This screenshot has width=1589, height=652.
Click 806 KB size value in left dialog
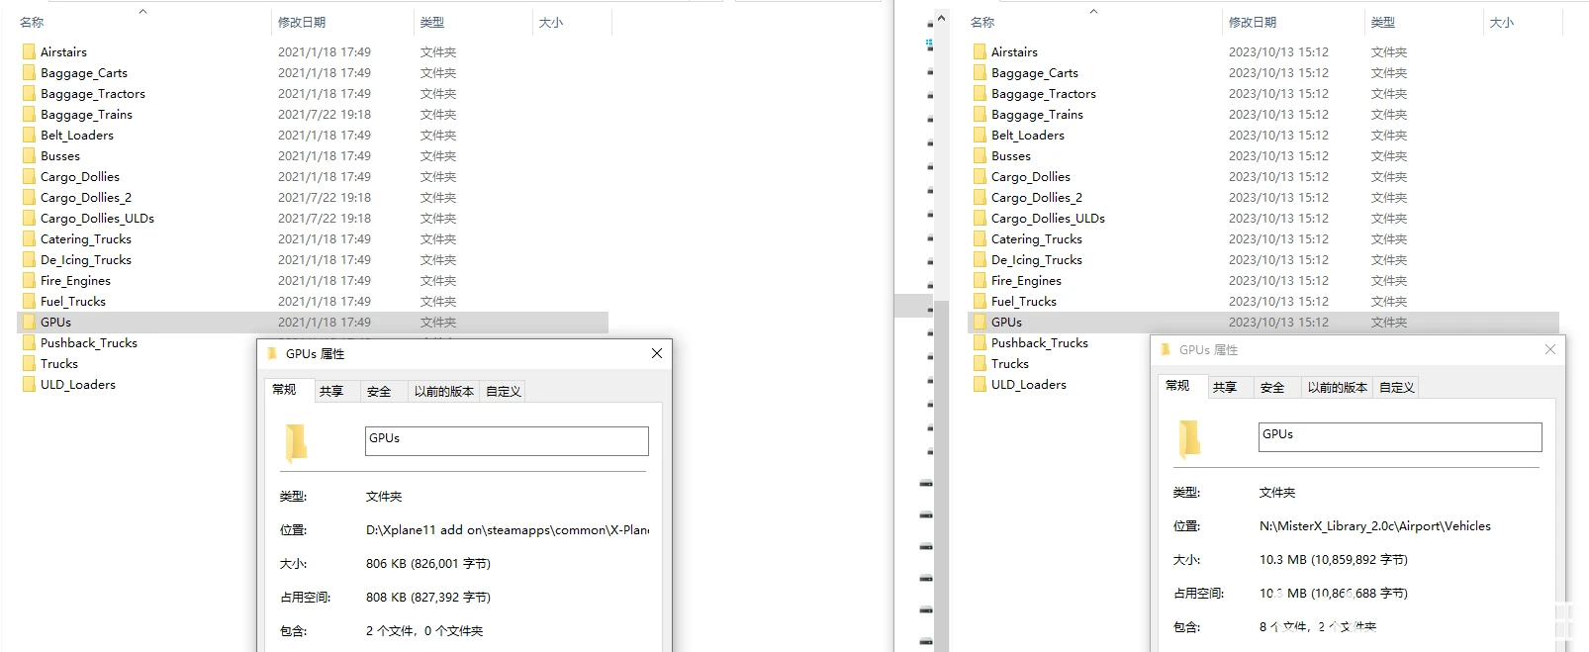click(428, 564)
